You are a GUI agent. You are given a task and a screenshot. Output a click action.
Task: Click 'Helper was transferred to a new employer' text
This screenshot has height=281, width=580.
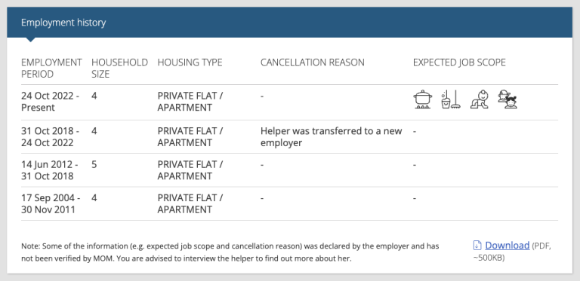click(x=331, y=137)
